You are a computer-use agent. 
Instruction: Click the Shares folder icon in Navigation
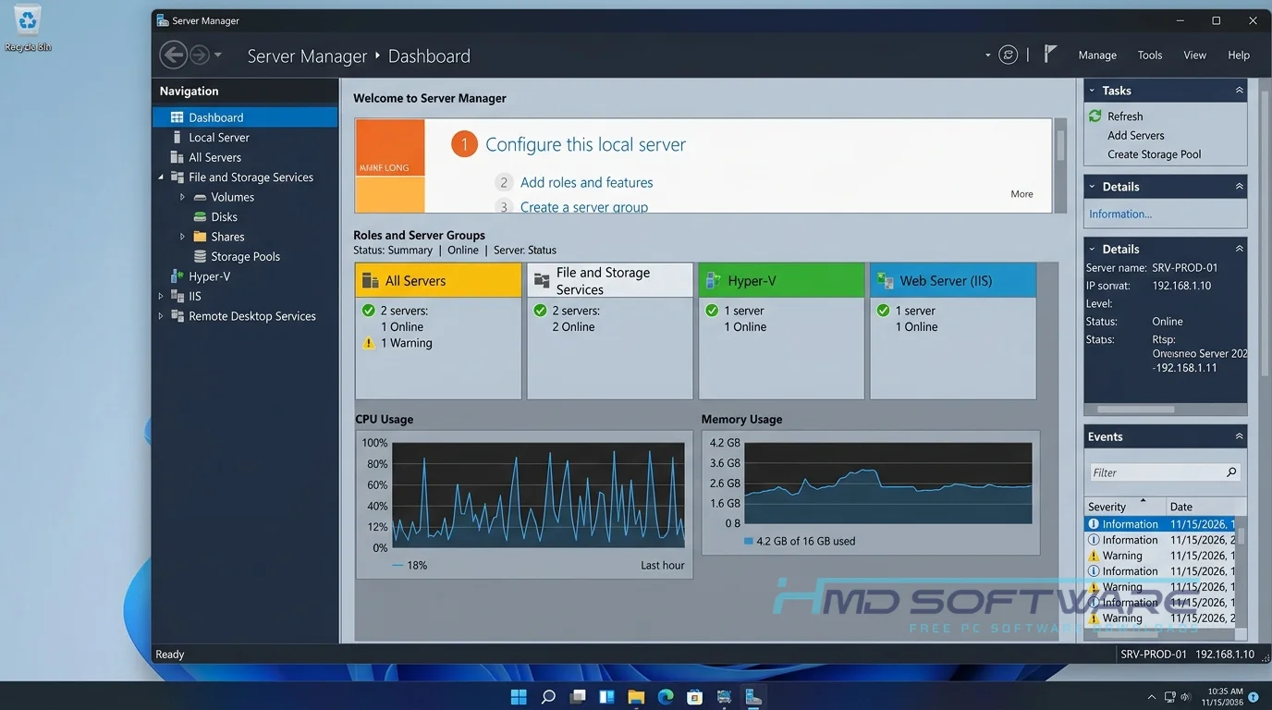pyautogui.click(x=200, y=237)
